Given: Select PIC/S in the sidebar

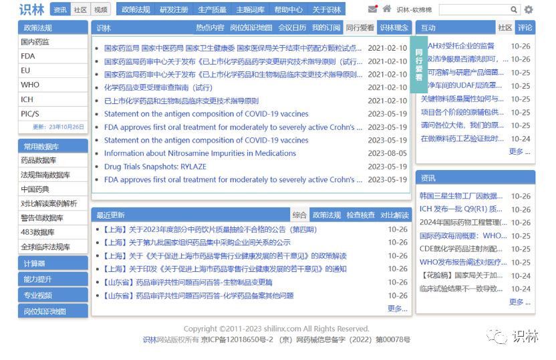Looking at the screenshot, I should [53, 114].
